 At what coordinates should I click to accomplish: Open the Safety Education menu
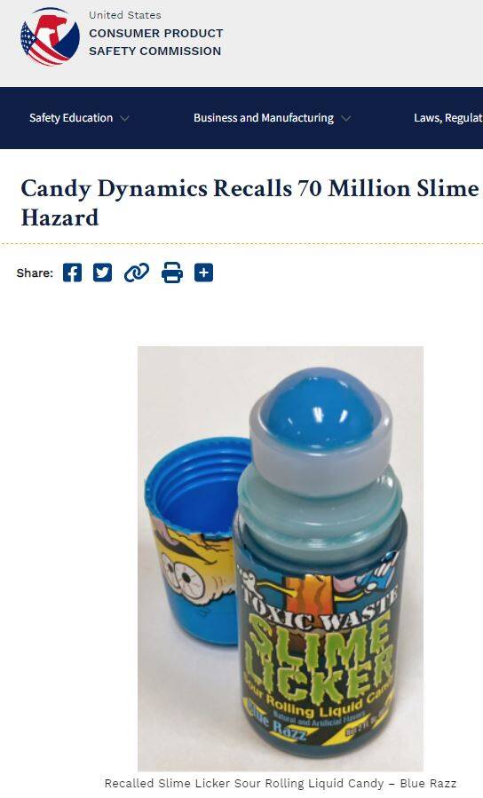click(x=71, y=118)
